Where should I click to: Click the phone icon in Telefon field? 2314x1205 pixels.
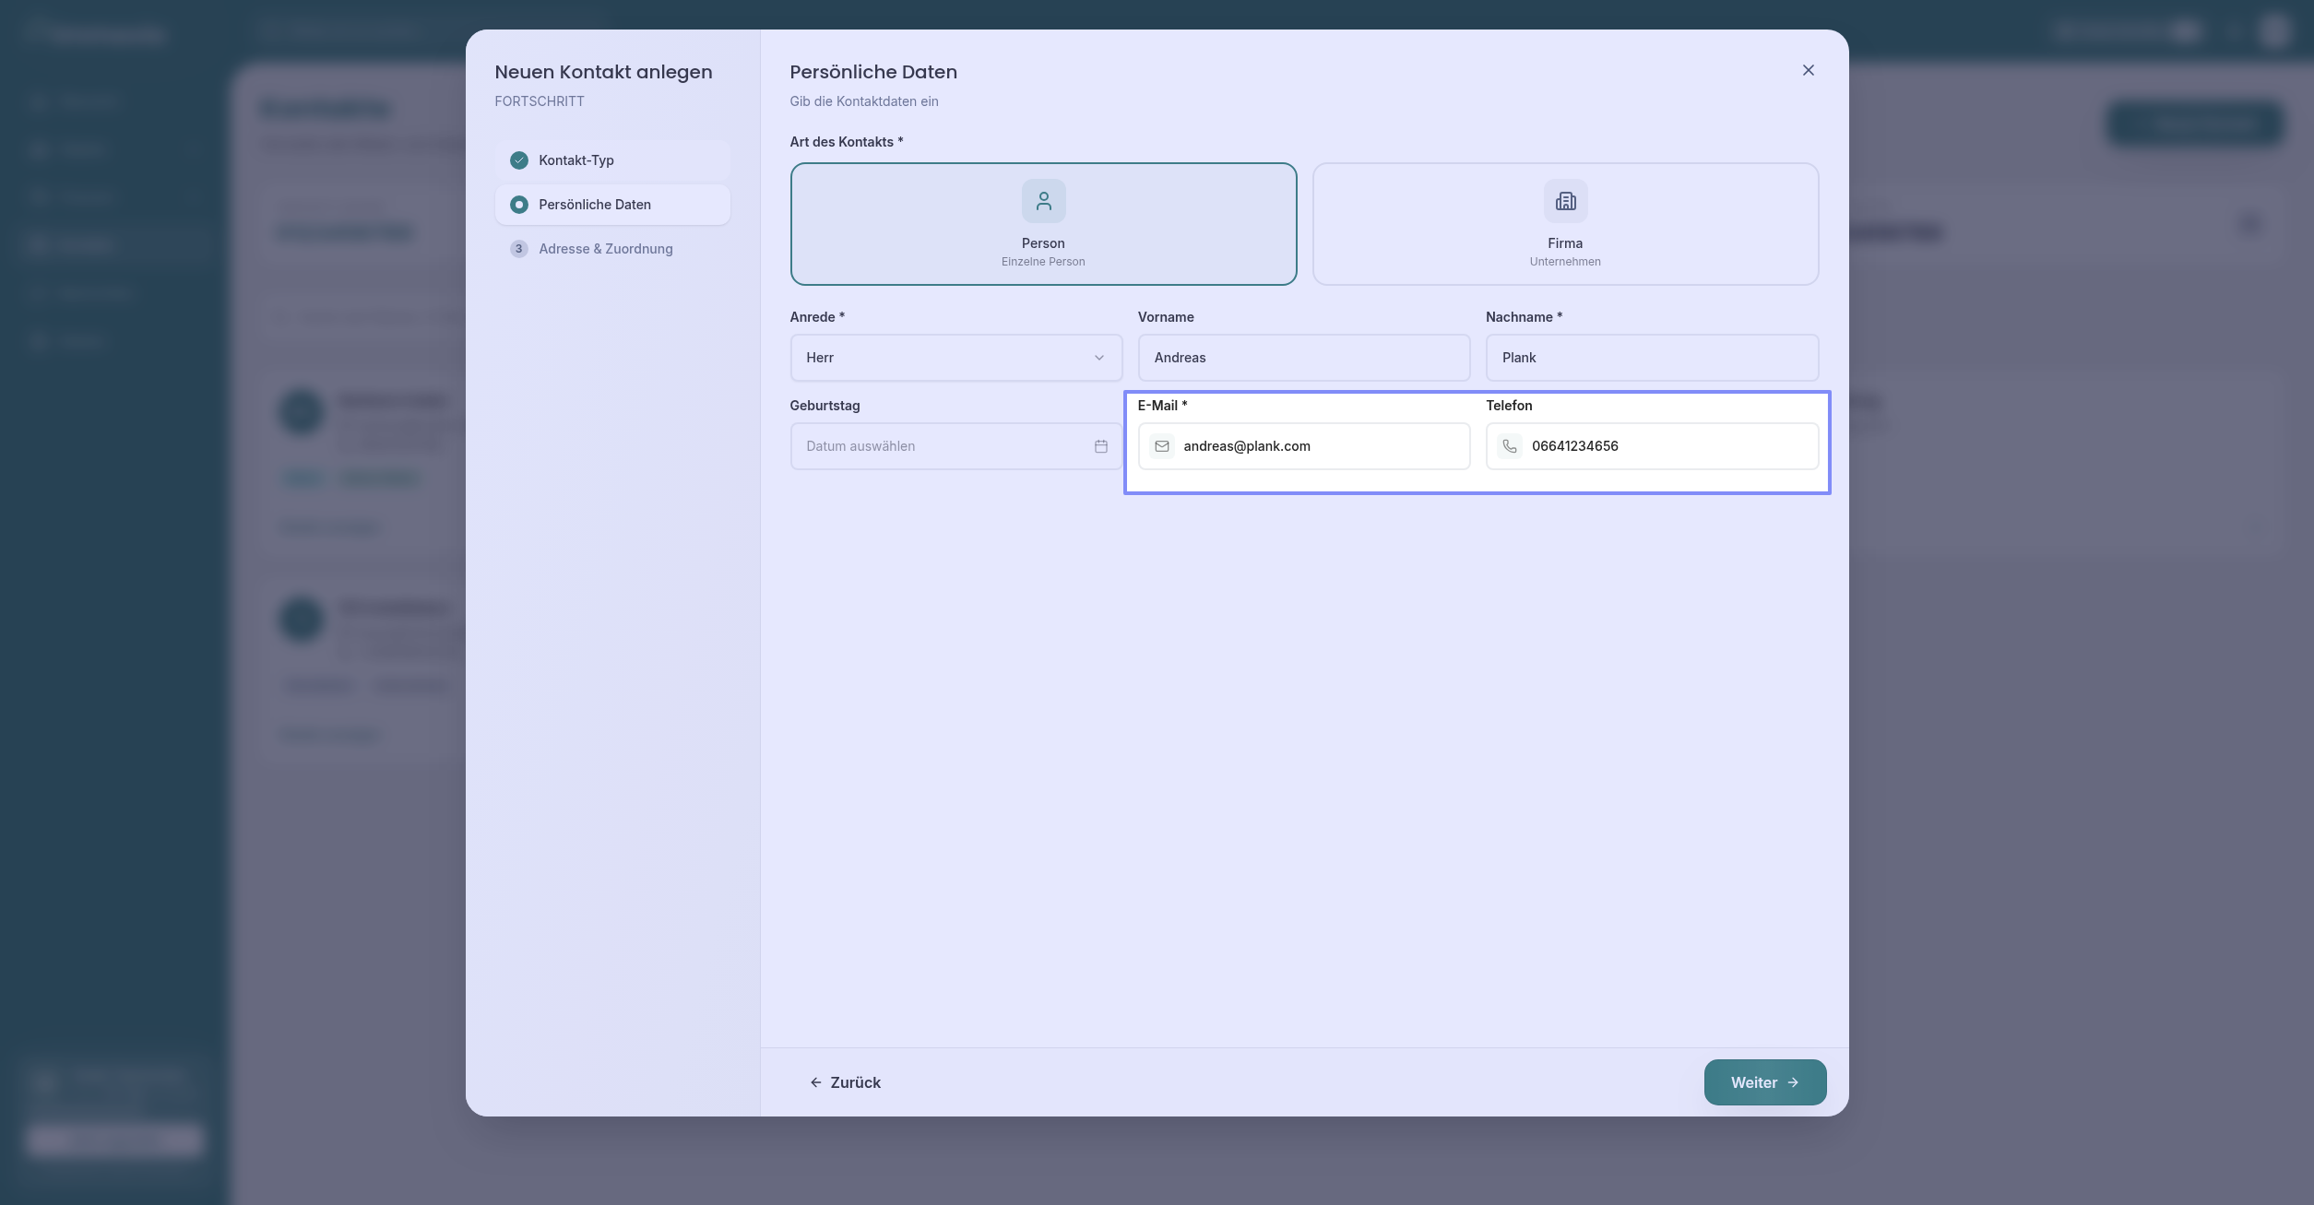click(1510, 446)
